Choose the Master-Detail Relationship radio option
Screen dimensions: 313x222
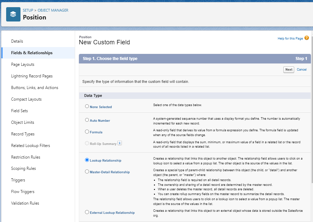click(x=87, y=172)
